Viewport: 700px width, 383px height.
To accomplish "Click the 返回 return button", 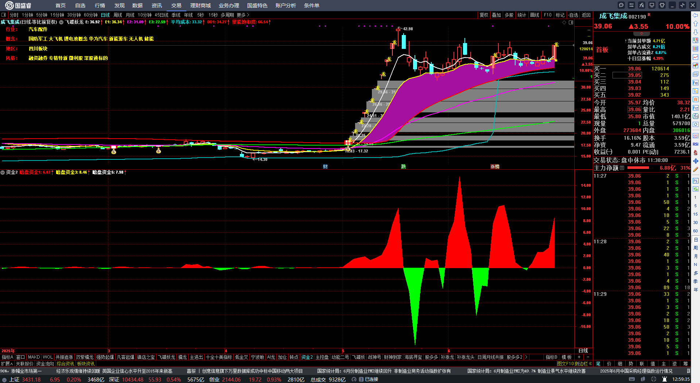I will (x=586, y=15).
